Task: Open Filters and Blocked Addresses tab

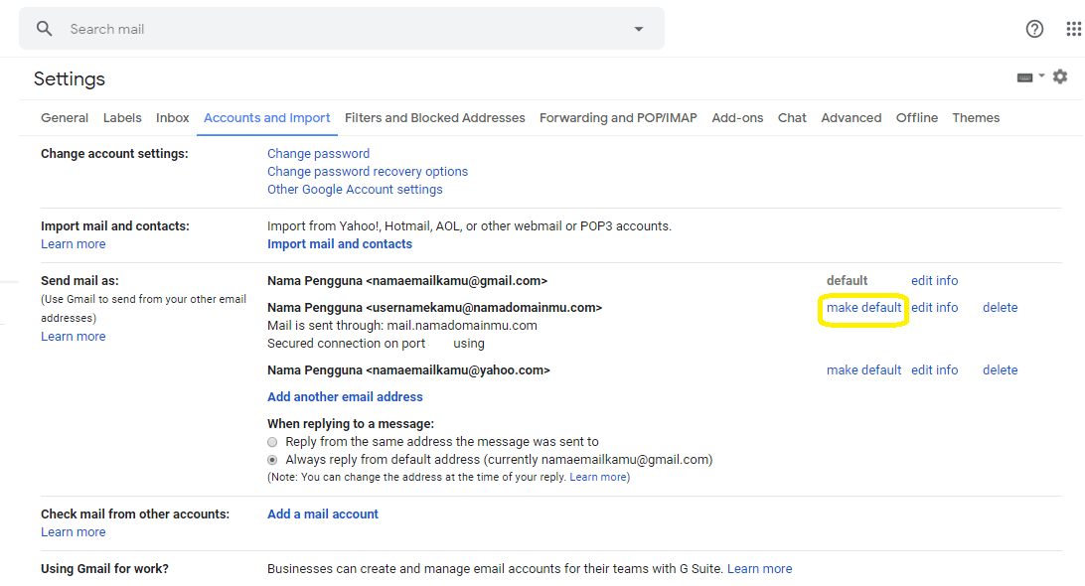Action: click(x=434, y=117)
